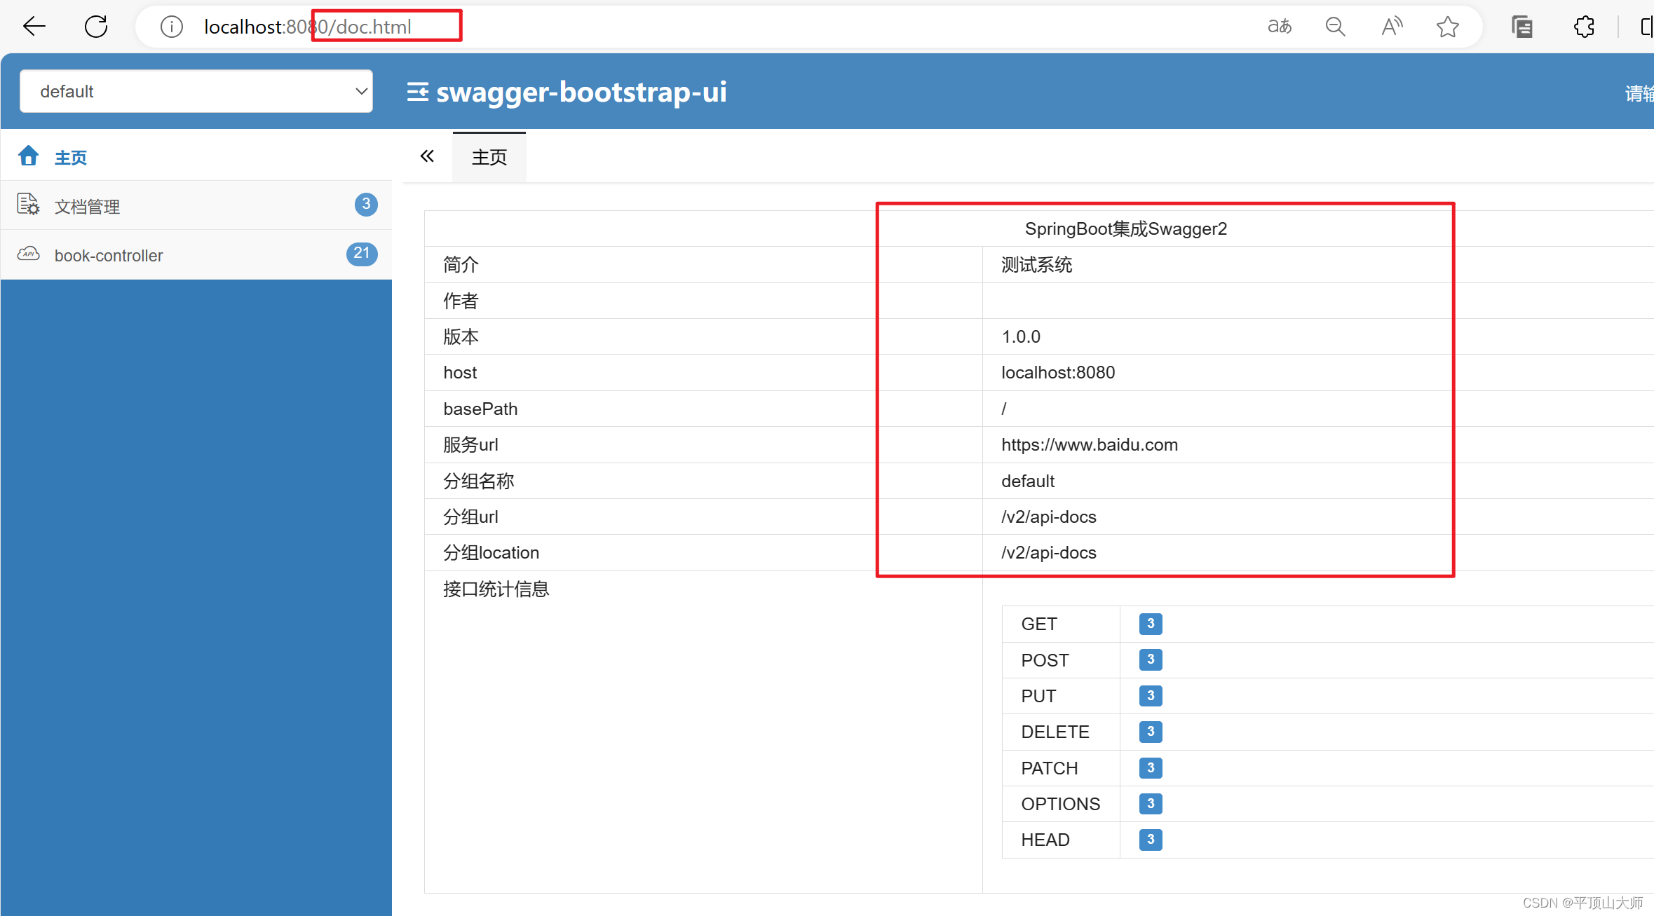Click the browser back arrow
This screenshot has width=1654, height=916.
coord(34,27)
